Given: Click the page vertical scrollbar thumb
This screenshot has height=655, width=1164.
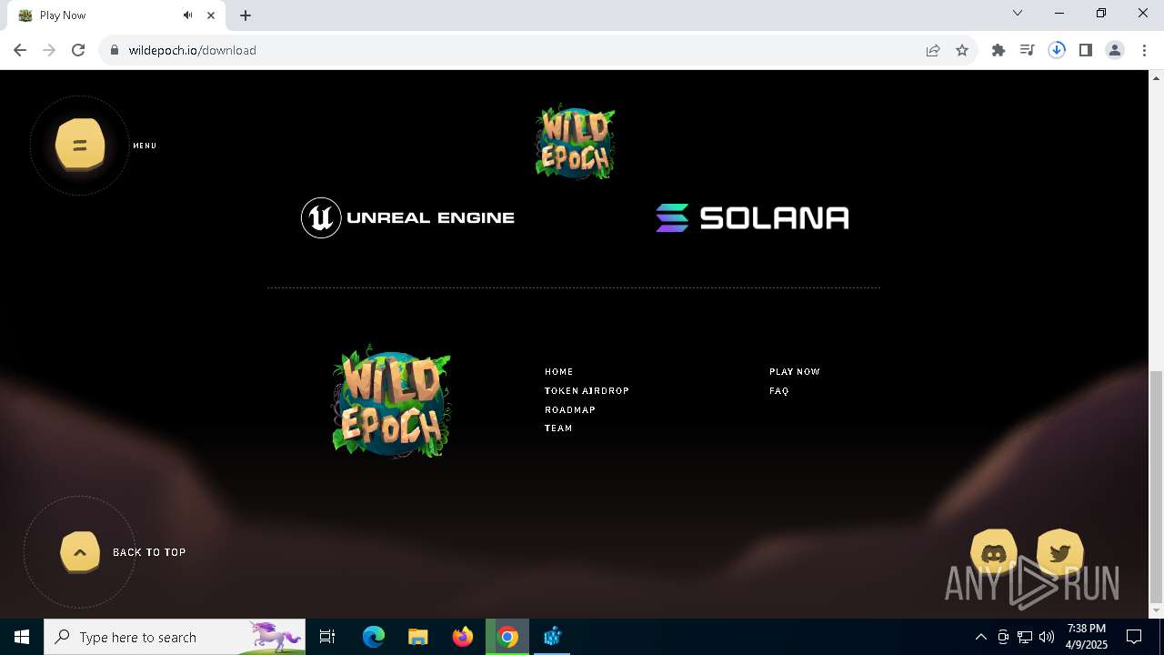Looking at the screenshot, I should 1156,487.
